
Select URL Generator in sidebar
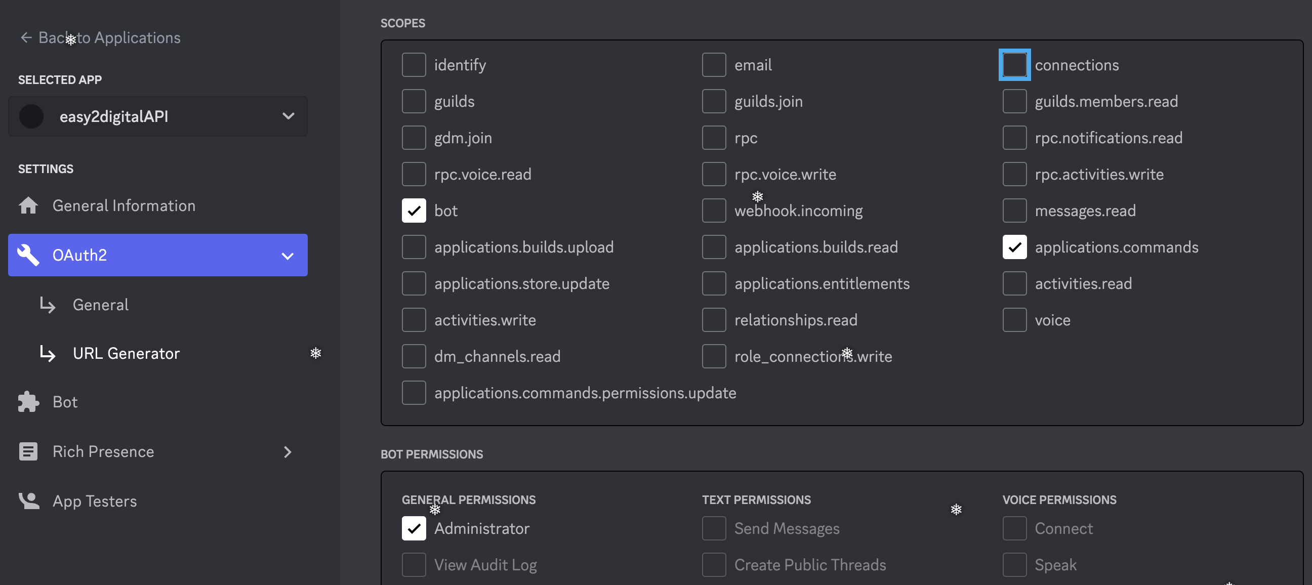pyautogui.click(x=126, y=353)
